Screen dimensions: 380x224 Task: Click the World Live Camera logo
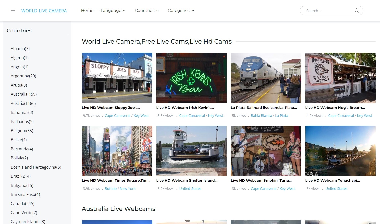44,11
